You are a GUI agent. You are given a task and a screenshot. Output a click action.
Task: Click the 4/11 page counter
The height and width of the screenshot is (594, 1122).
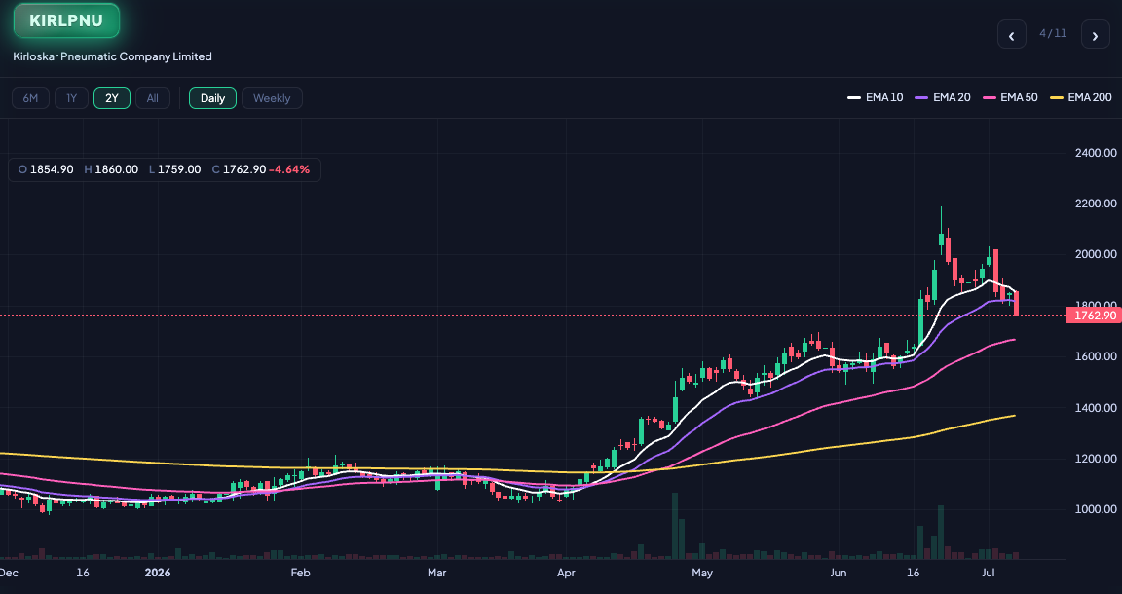pyautogui.click(x=1053, y=34)
